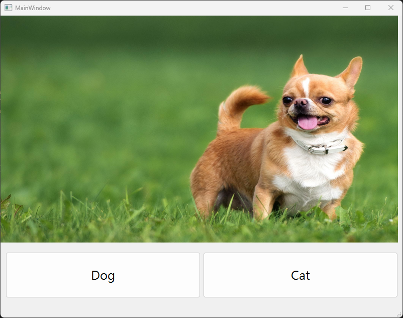The height and width of the screenshot is (318, 403).
Task: Click the resize grip in the window corner
Action: 399,314
